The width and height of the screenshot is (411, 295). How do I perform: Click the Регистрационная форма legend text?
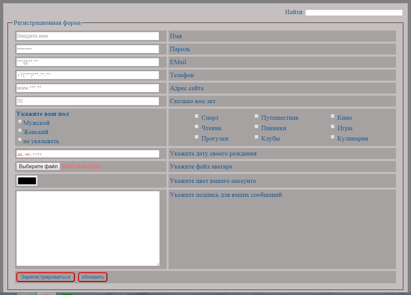click(47, 23)
